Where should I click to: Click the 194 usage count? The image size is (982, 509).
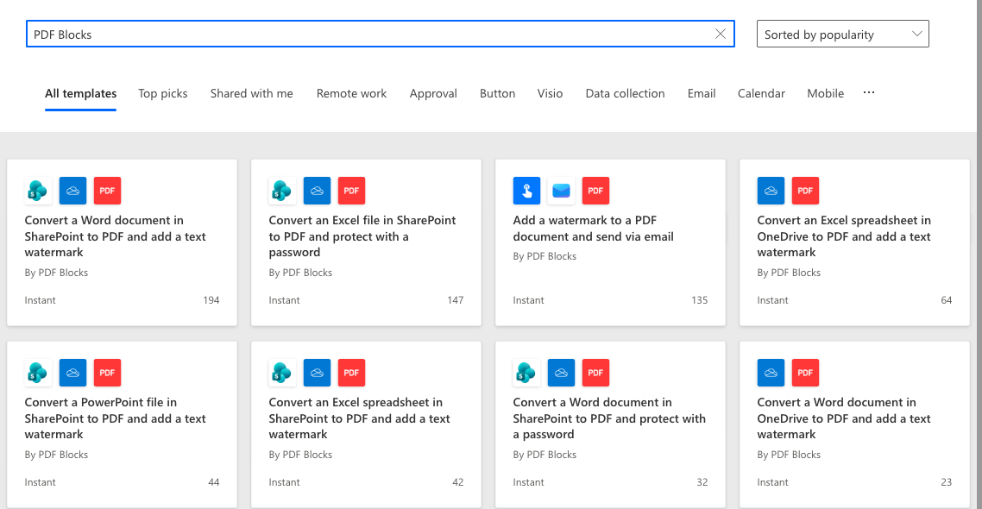click(211, 300)
